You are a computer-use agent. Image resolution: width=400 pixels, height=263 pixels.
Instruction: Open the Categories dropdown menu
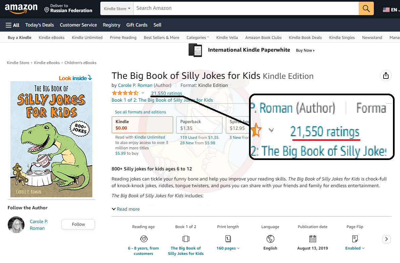(198, 38)
